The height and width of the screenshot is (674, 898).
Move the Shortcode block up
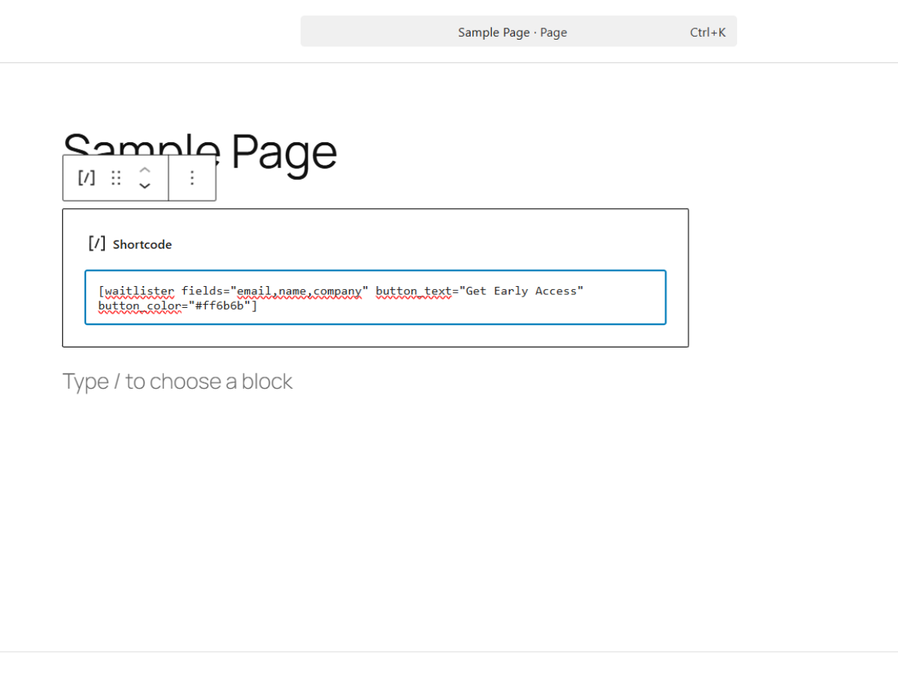point(145,170)
